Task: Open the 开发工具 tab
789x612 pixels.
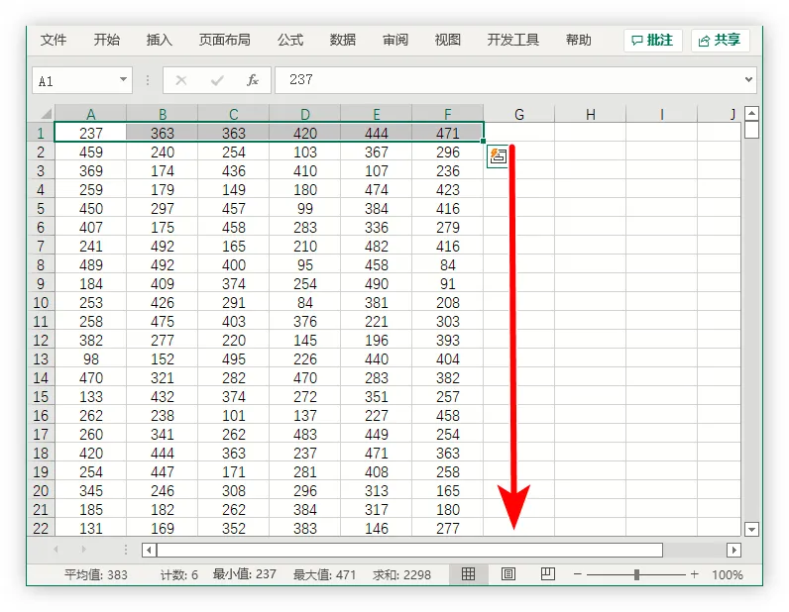Action: [512, 40]
